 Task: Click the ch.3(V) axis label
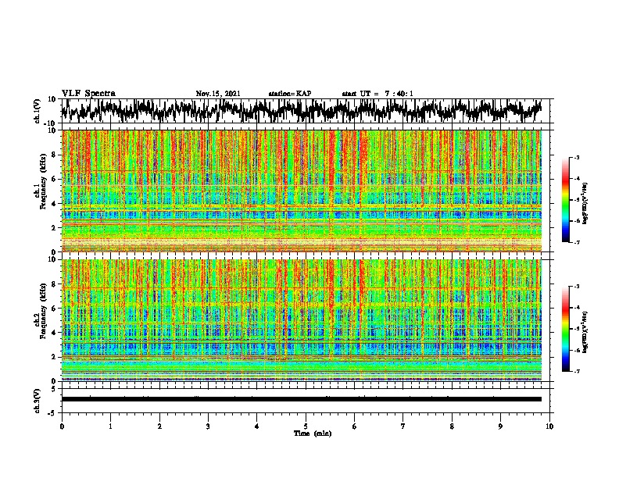38,401
